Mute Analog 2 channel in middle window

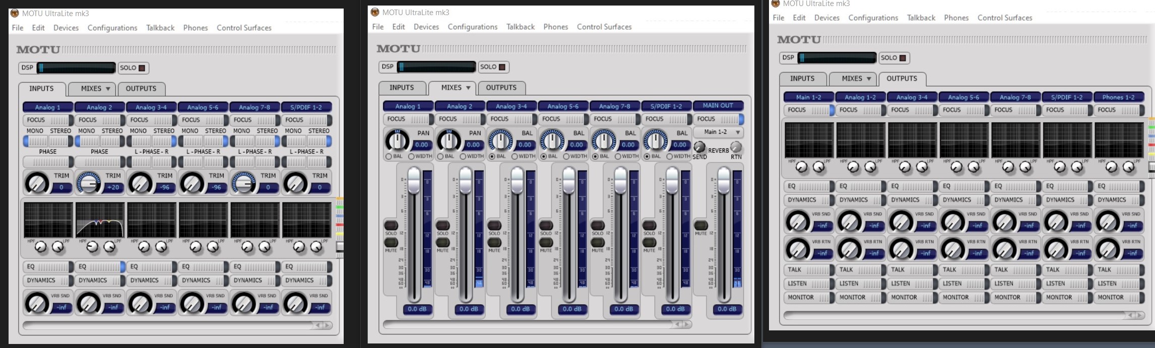click(x=442, y=242)
